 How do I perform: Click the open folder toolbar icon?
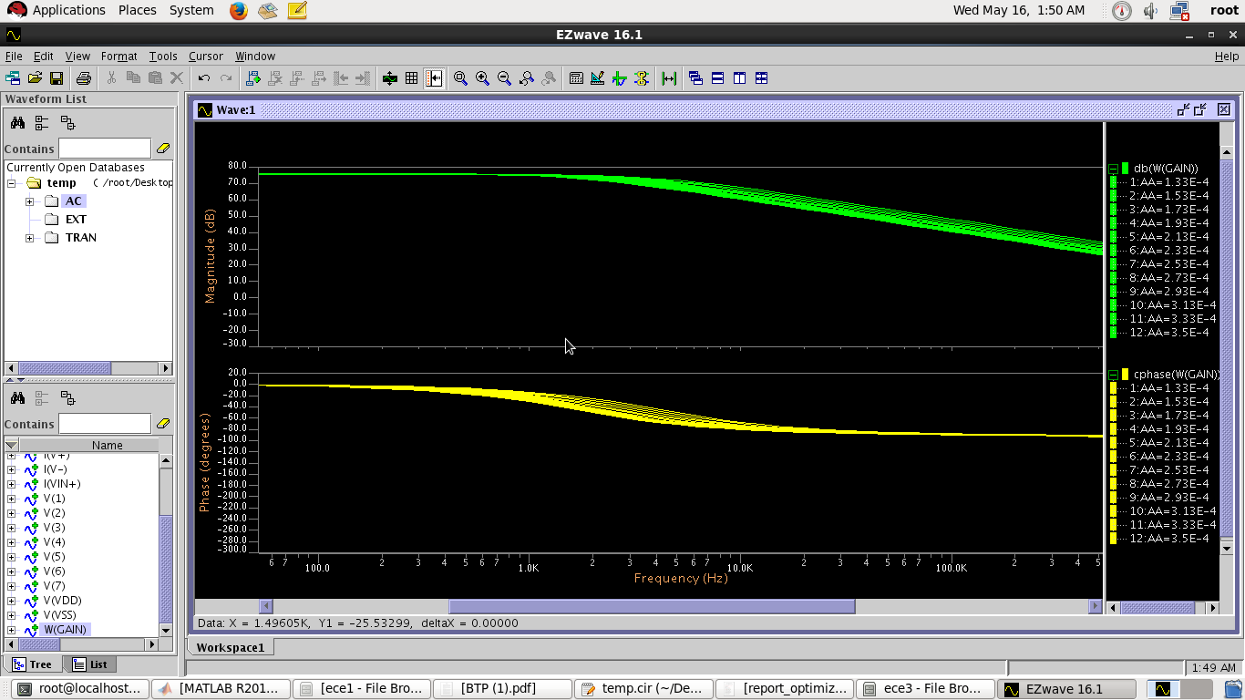click(35, 78)
